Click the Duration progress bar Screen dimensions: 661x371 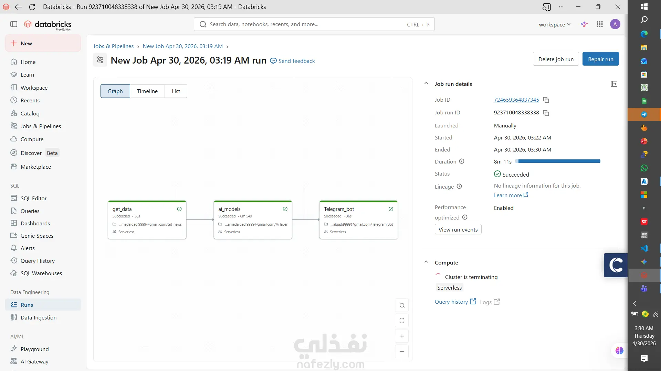(558, 161)
